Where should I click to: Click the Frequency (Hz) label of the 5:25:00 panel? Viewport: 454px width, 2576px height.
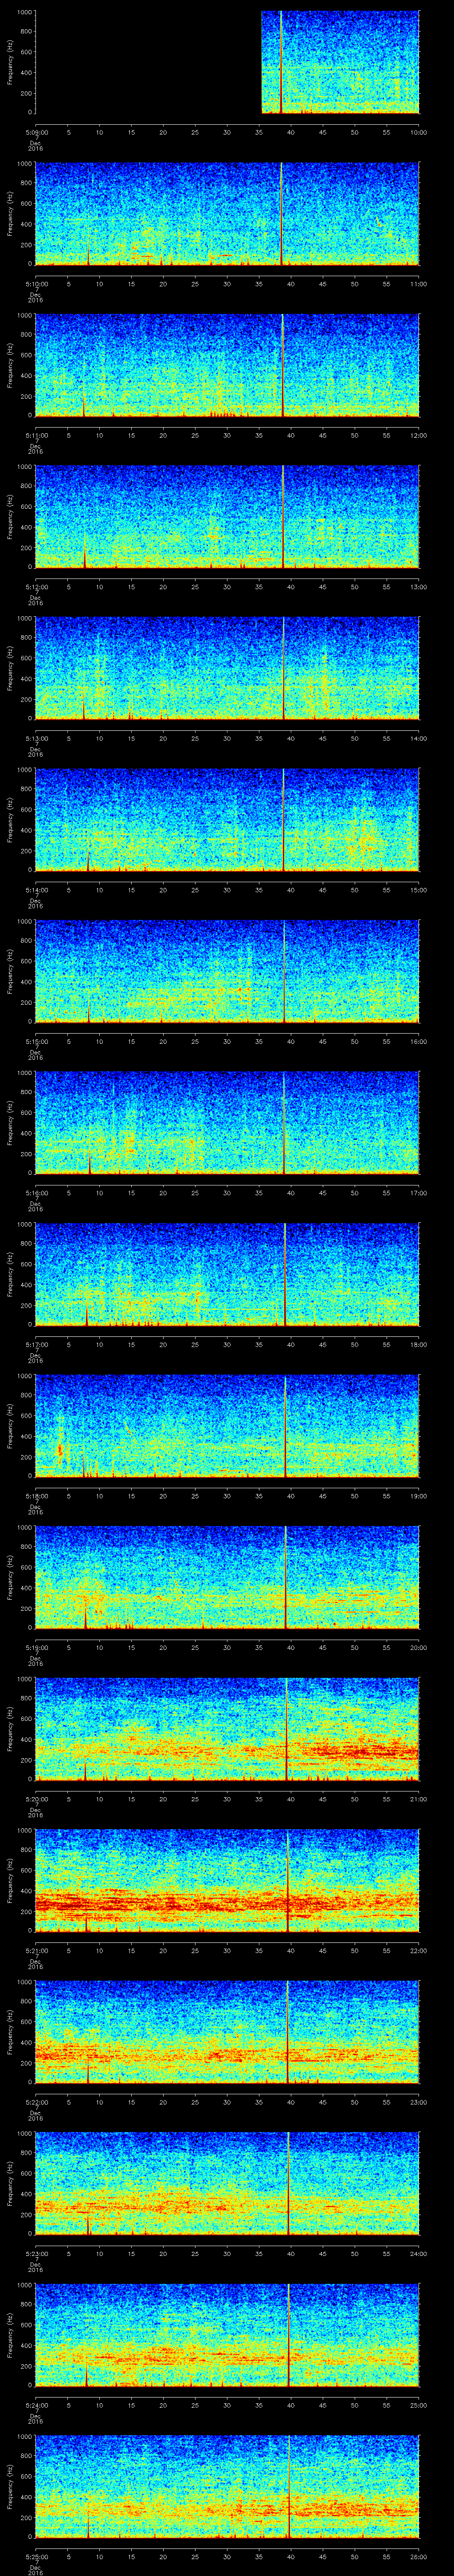click(10, 2487)
